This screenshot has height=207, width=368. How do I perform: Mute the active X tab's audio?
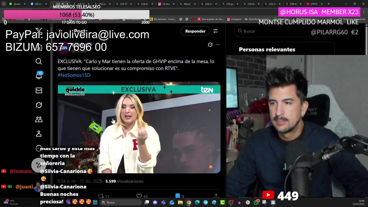[x=63, y=4]
